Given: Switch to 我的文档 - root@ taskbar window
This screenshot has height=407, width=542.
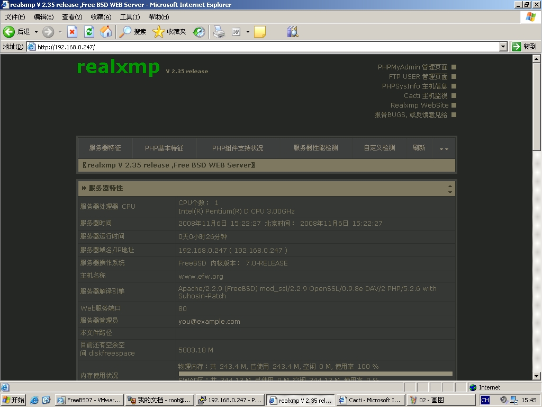Looking at the screenshot, I should tap(159, 400).
